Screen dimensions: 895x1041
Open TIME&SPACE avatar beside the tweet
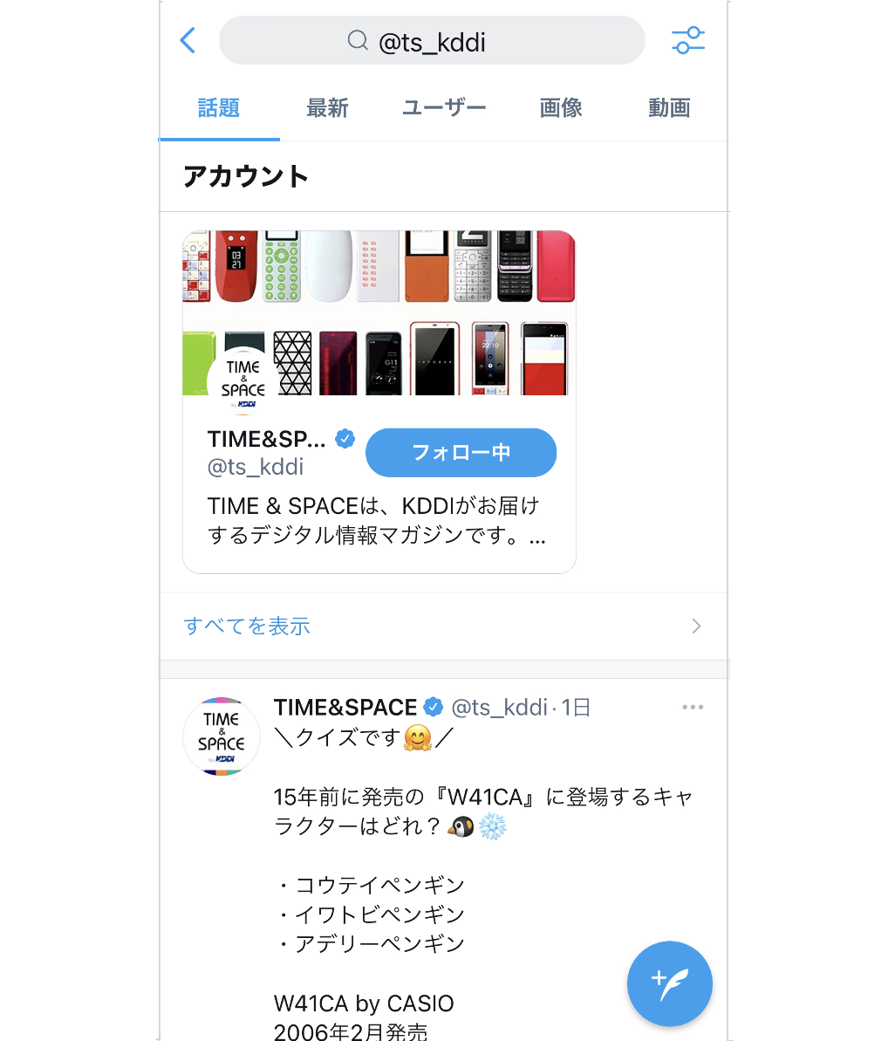point(221,736)
